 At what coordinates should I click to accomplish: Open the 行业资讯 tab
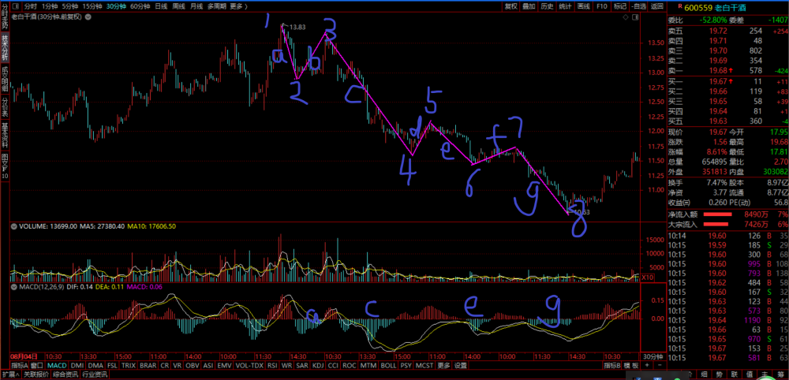click(x=95, y=374)
